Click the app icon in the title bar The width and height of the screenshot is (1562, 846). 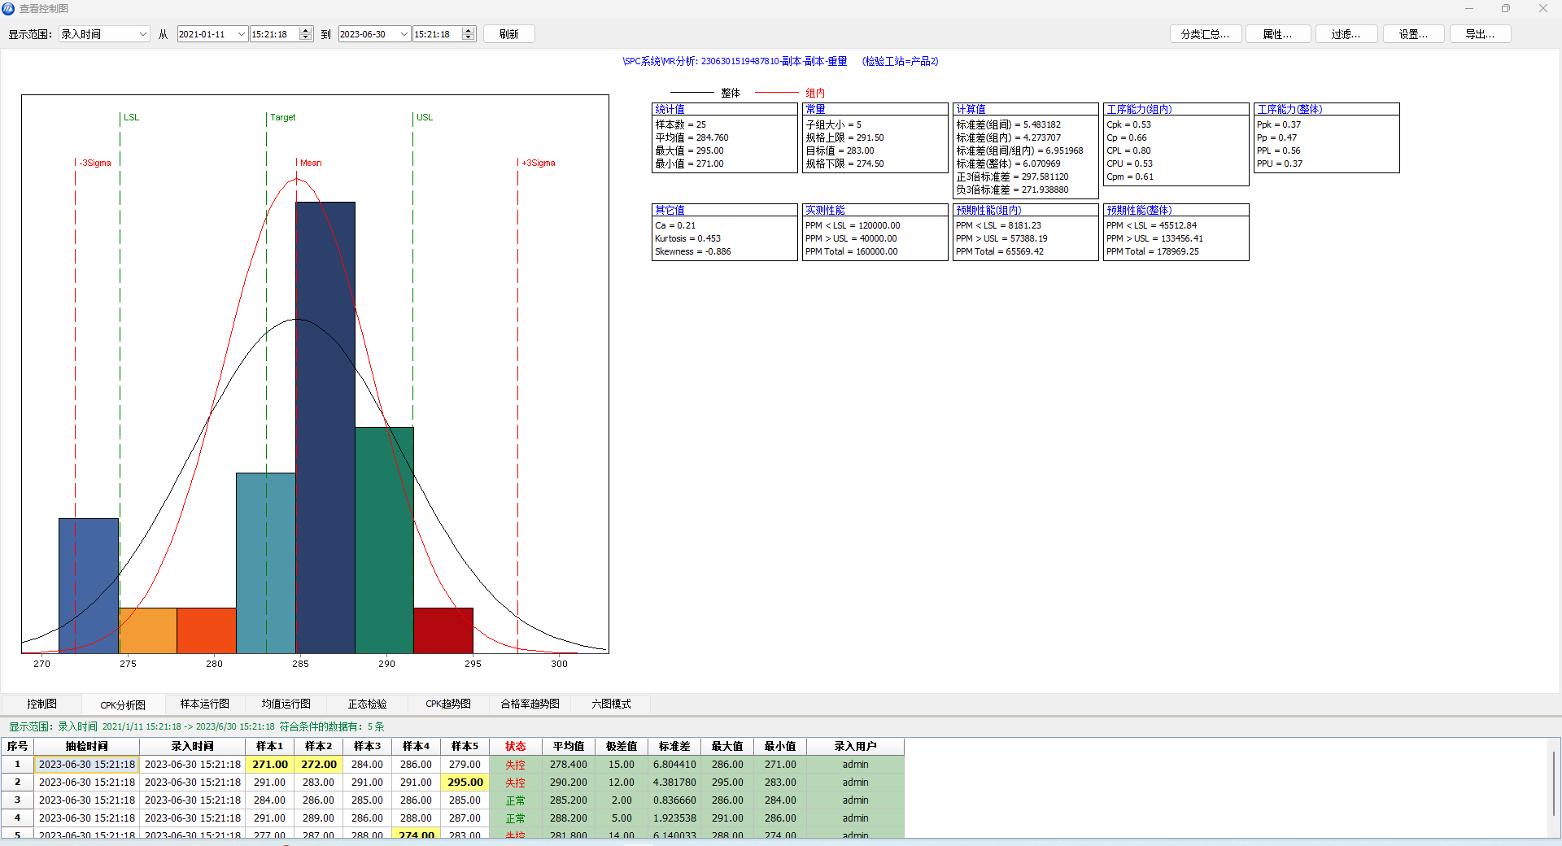8,8
